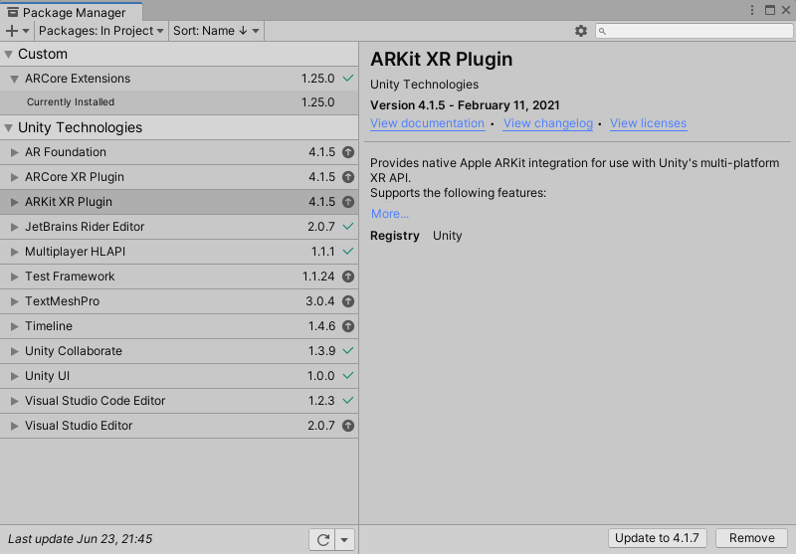Select the Multiplayer HLAPI package
This screenshot has width=796, height=554.
(179, 252)
